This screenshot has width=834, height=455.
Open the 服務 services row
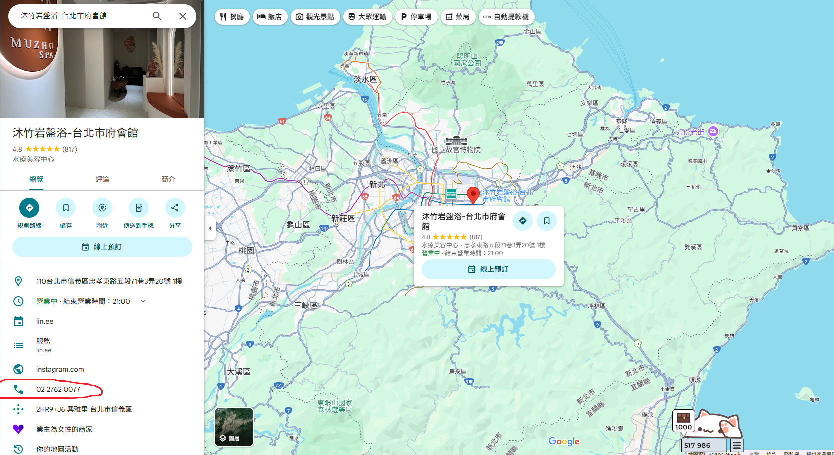102,345
